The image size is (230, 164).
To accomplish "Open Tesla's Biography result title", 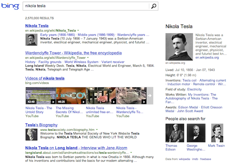I will pos(41,125).
